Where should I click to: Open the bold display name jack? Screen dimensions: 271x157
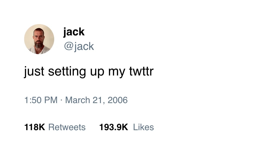pyautogui.click(x=74, y=32)
